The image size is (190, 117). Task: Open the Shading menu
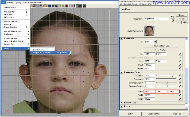[10, 2]
